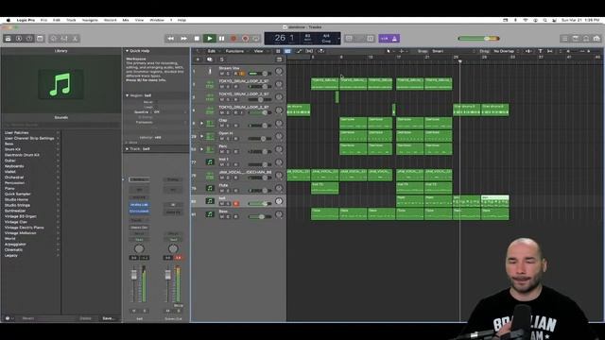Click the red Record button

click(233, 39)
